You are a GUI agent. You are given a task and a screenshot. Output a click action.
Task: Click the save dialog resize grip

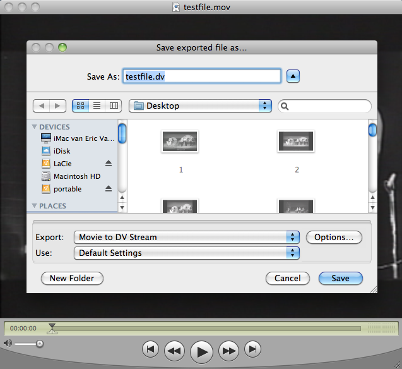(374, 289)
